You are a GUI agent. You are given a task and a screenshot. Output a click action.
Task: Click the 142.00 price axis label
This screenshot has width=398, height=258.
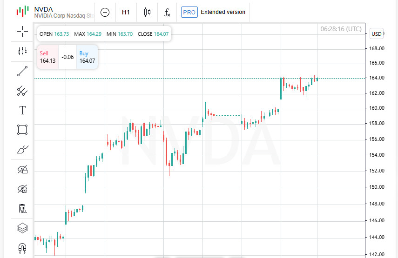377,254
